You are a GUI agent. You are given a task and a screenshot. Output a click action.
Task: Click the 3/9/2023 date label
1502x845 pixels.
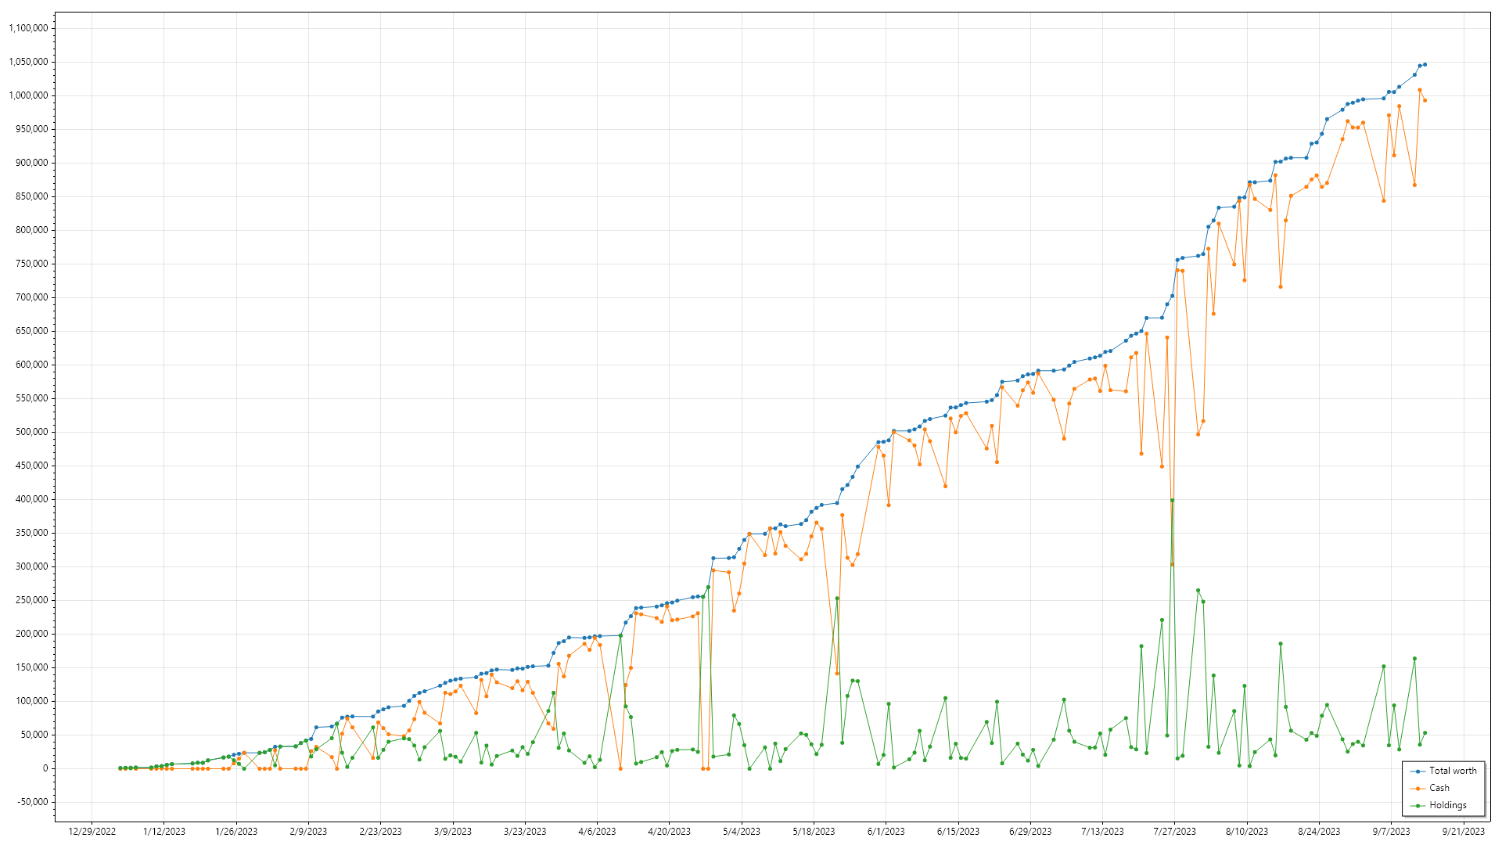tap(453, 832)
